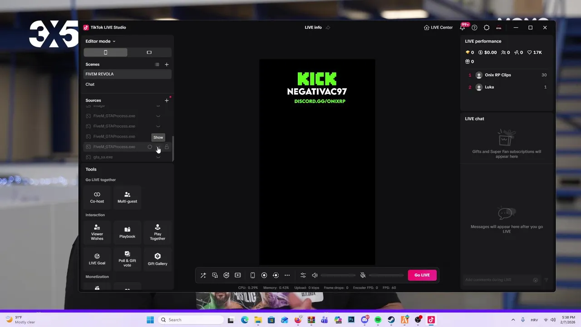Select the gta_sa.exe source row
This screenshot has height=327, width=581.
[128, 157]
